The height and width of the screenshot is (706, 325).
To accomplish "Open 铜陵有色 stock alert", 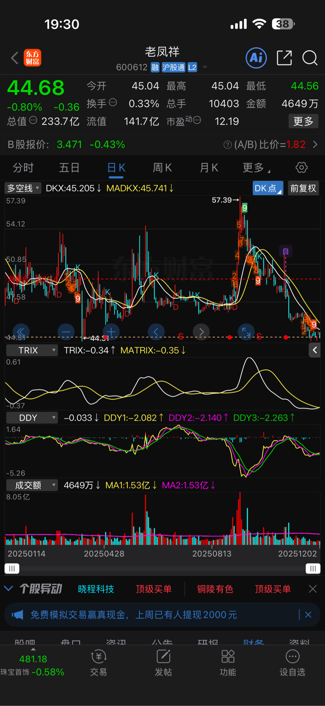I will (x=215, y=589).
